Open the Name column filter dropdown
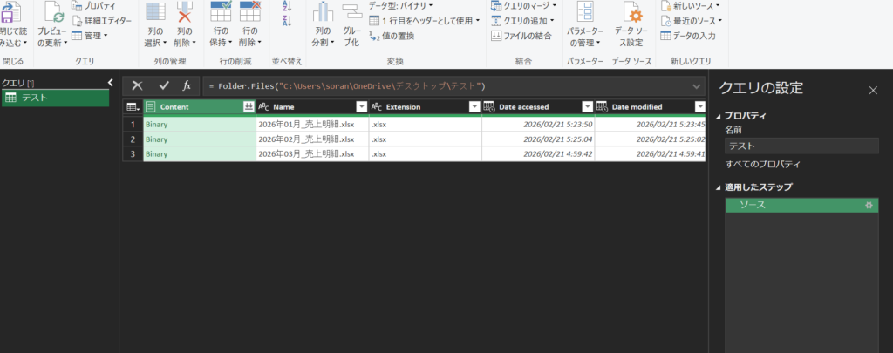The width and height of the screenshot is (893, 353). coord(361,106)
